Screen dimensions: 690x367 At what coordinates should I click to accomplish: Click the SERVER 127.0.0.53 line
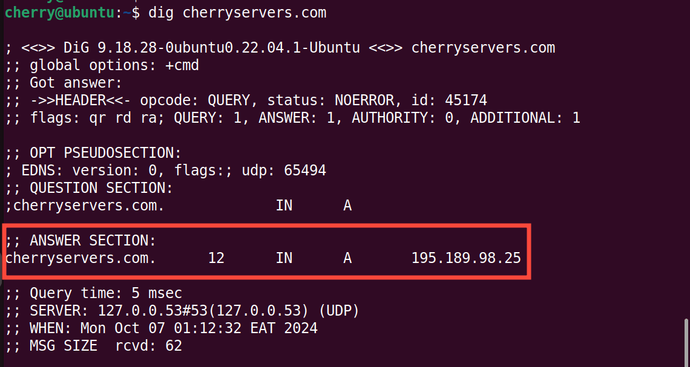pos(182,311)
